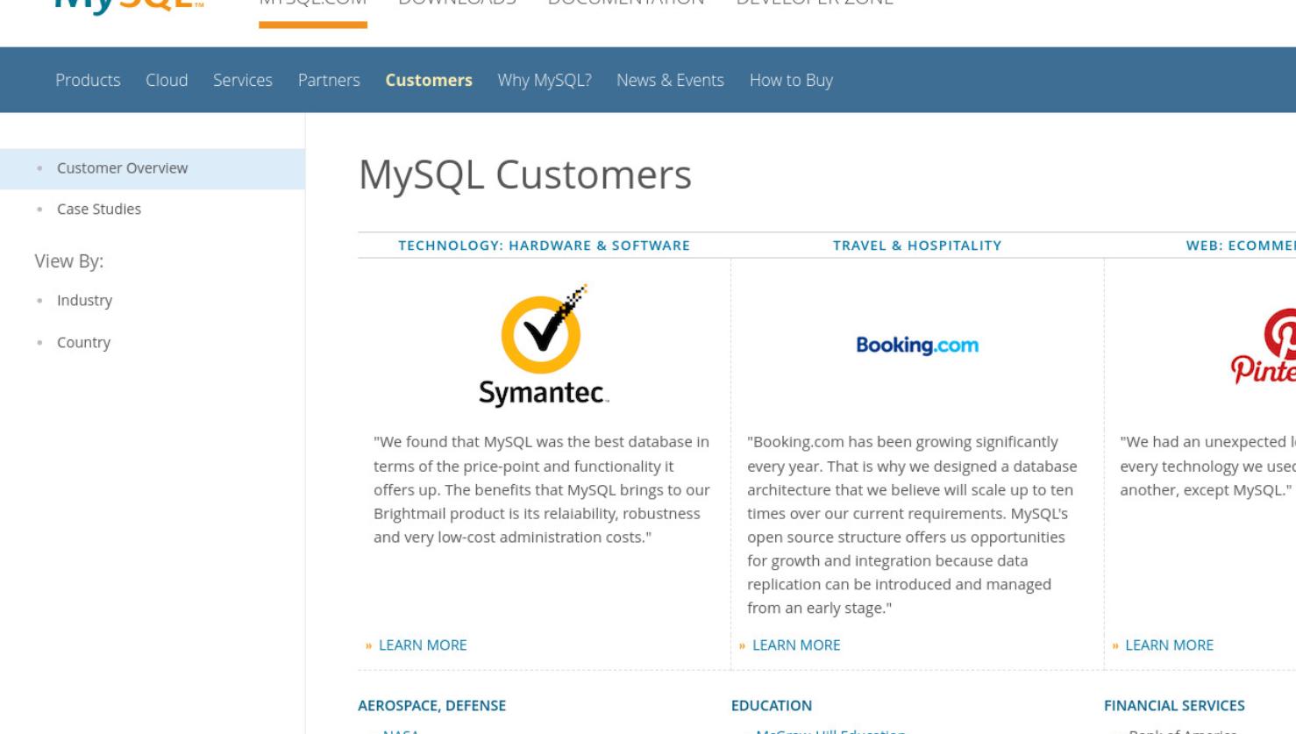Click Learn More under Symantec quote
This screenshot has height=734, width=1296.
pos(423,645)
